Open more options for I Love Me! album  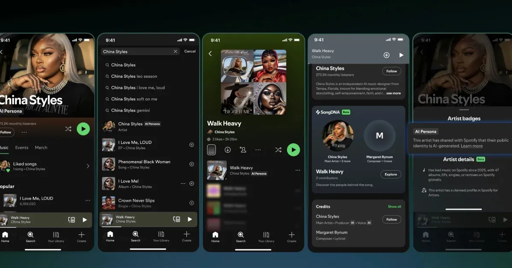click(x=183, y=183)
